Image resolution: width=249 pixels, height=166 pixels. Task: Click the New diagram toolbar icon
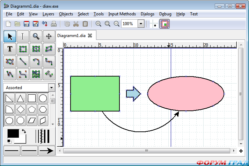pos(8,24)
